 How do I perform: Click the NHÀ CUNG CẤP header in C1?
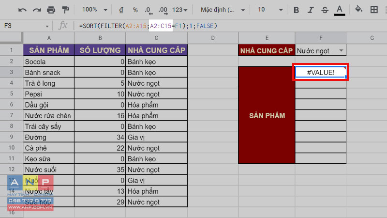(x=156, y=50)
